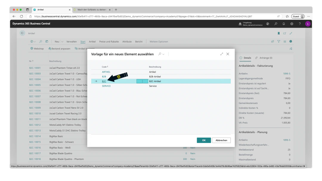
Task: Click the Neu action
Action: pyautogui.click(x=57, y=42)
